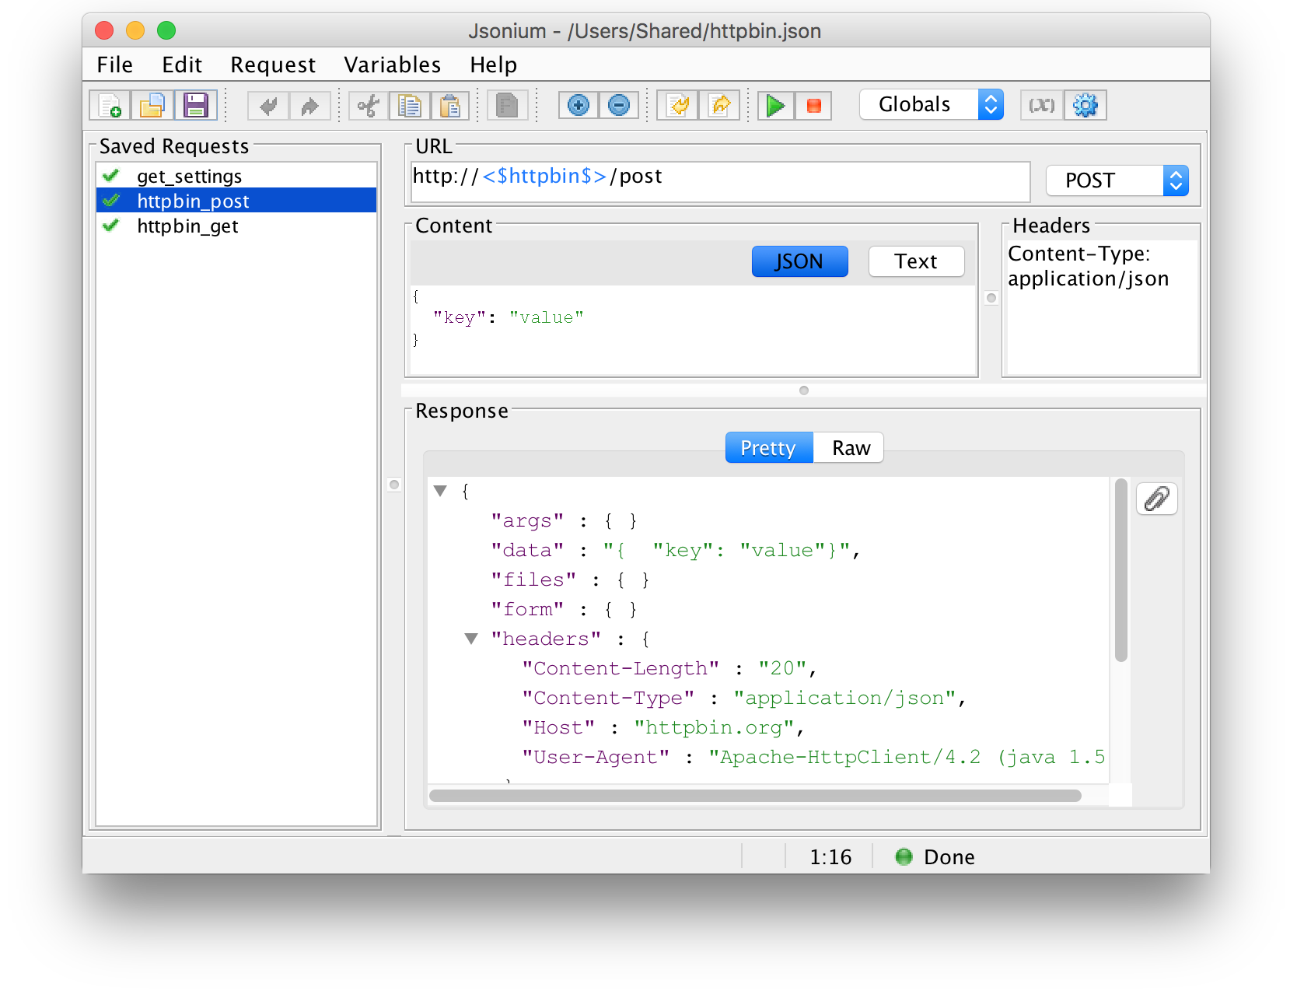
Task: Click the response vertical scrollbar
Action: tap(1120, 570)
